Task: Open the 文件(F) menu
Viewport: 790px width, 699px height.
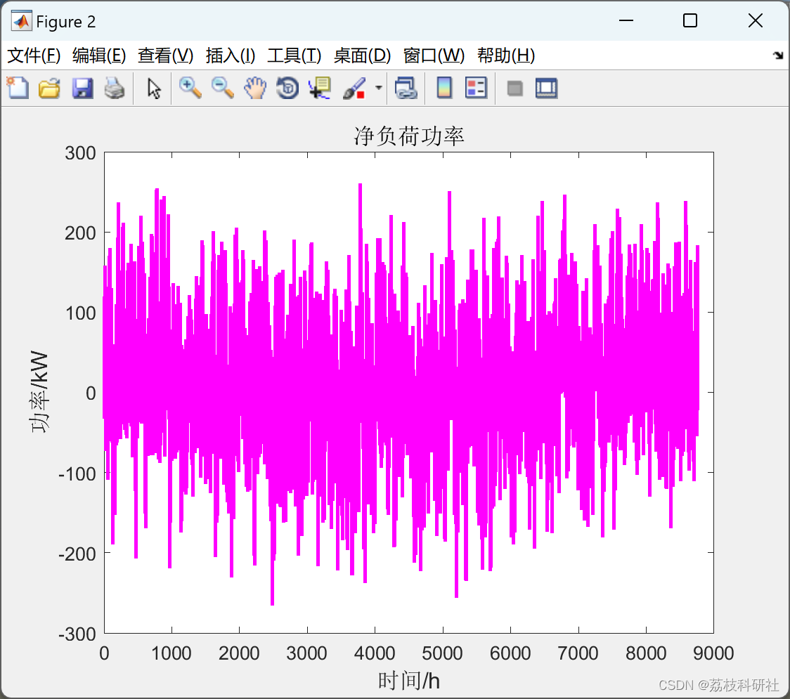Action: point(34,55)
